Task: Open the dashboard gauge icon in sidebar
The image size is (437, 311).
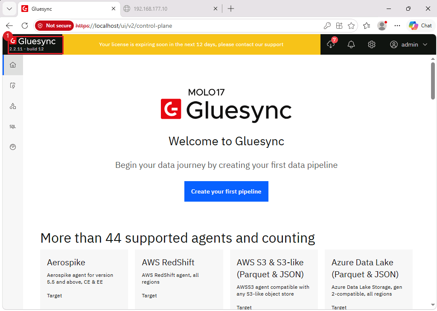Action: pyautogui.click(x=13, y=147)
